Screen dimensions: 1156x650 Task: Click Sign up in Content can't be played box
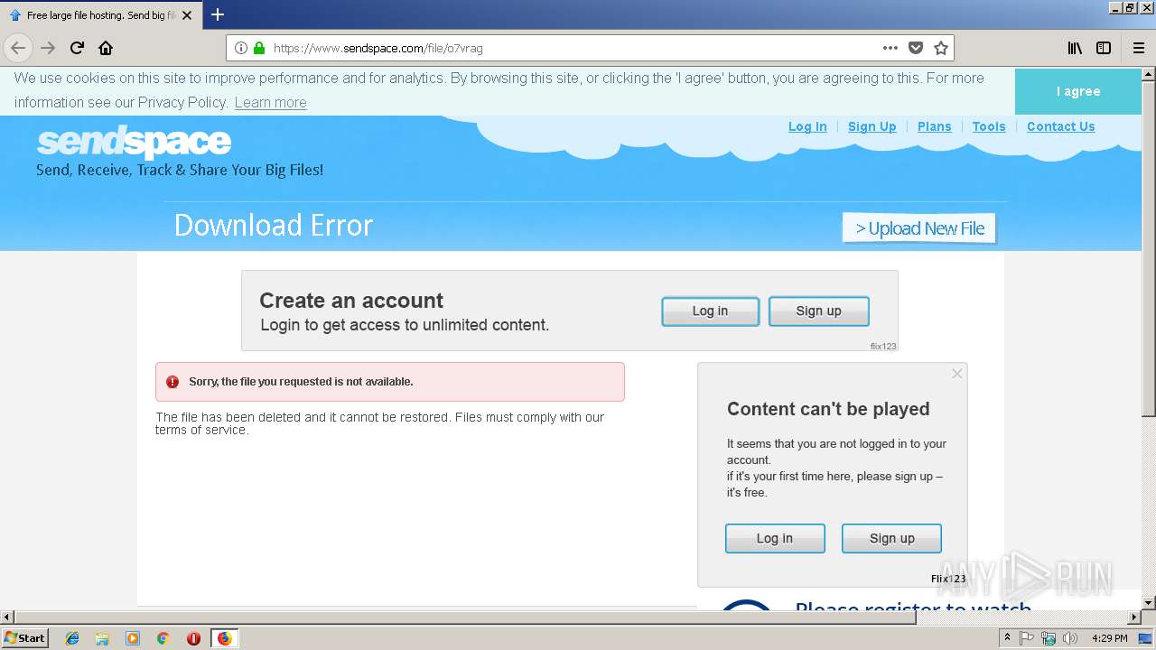tap(891, 538)
